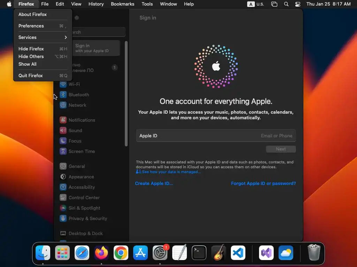Screen dimensions: 357x267
Task: Open Stage Manager icon in menu bar
Action: click(x=274, y=4)
